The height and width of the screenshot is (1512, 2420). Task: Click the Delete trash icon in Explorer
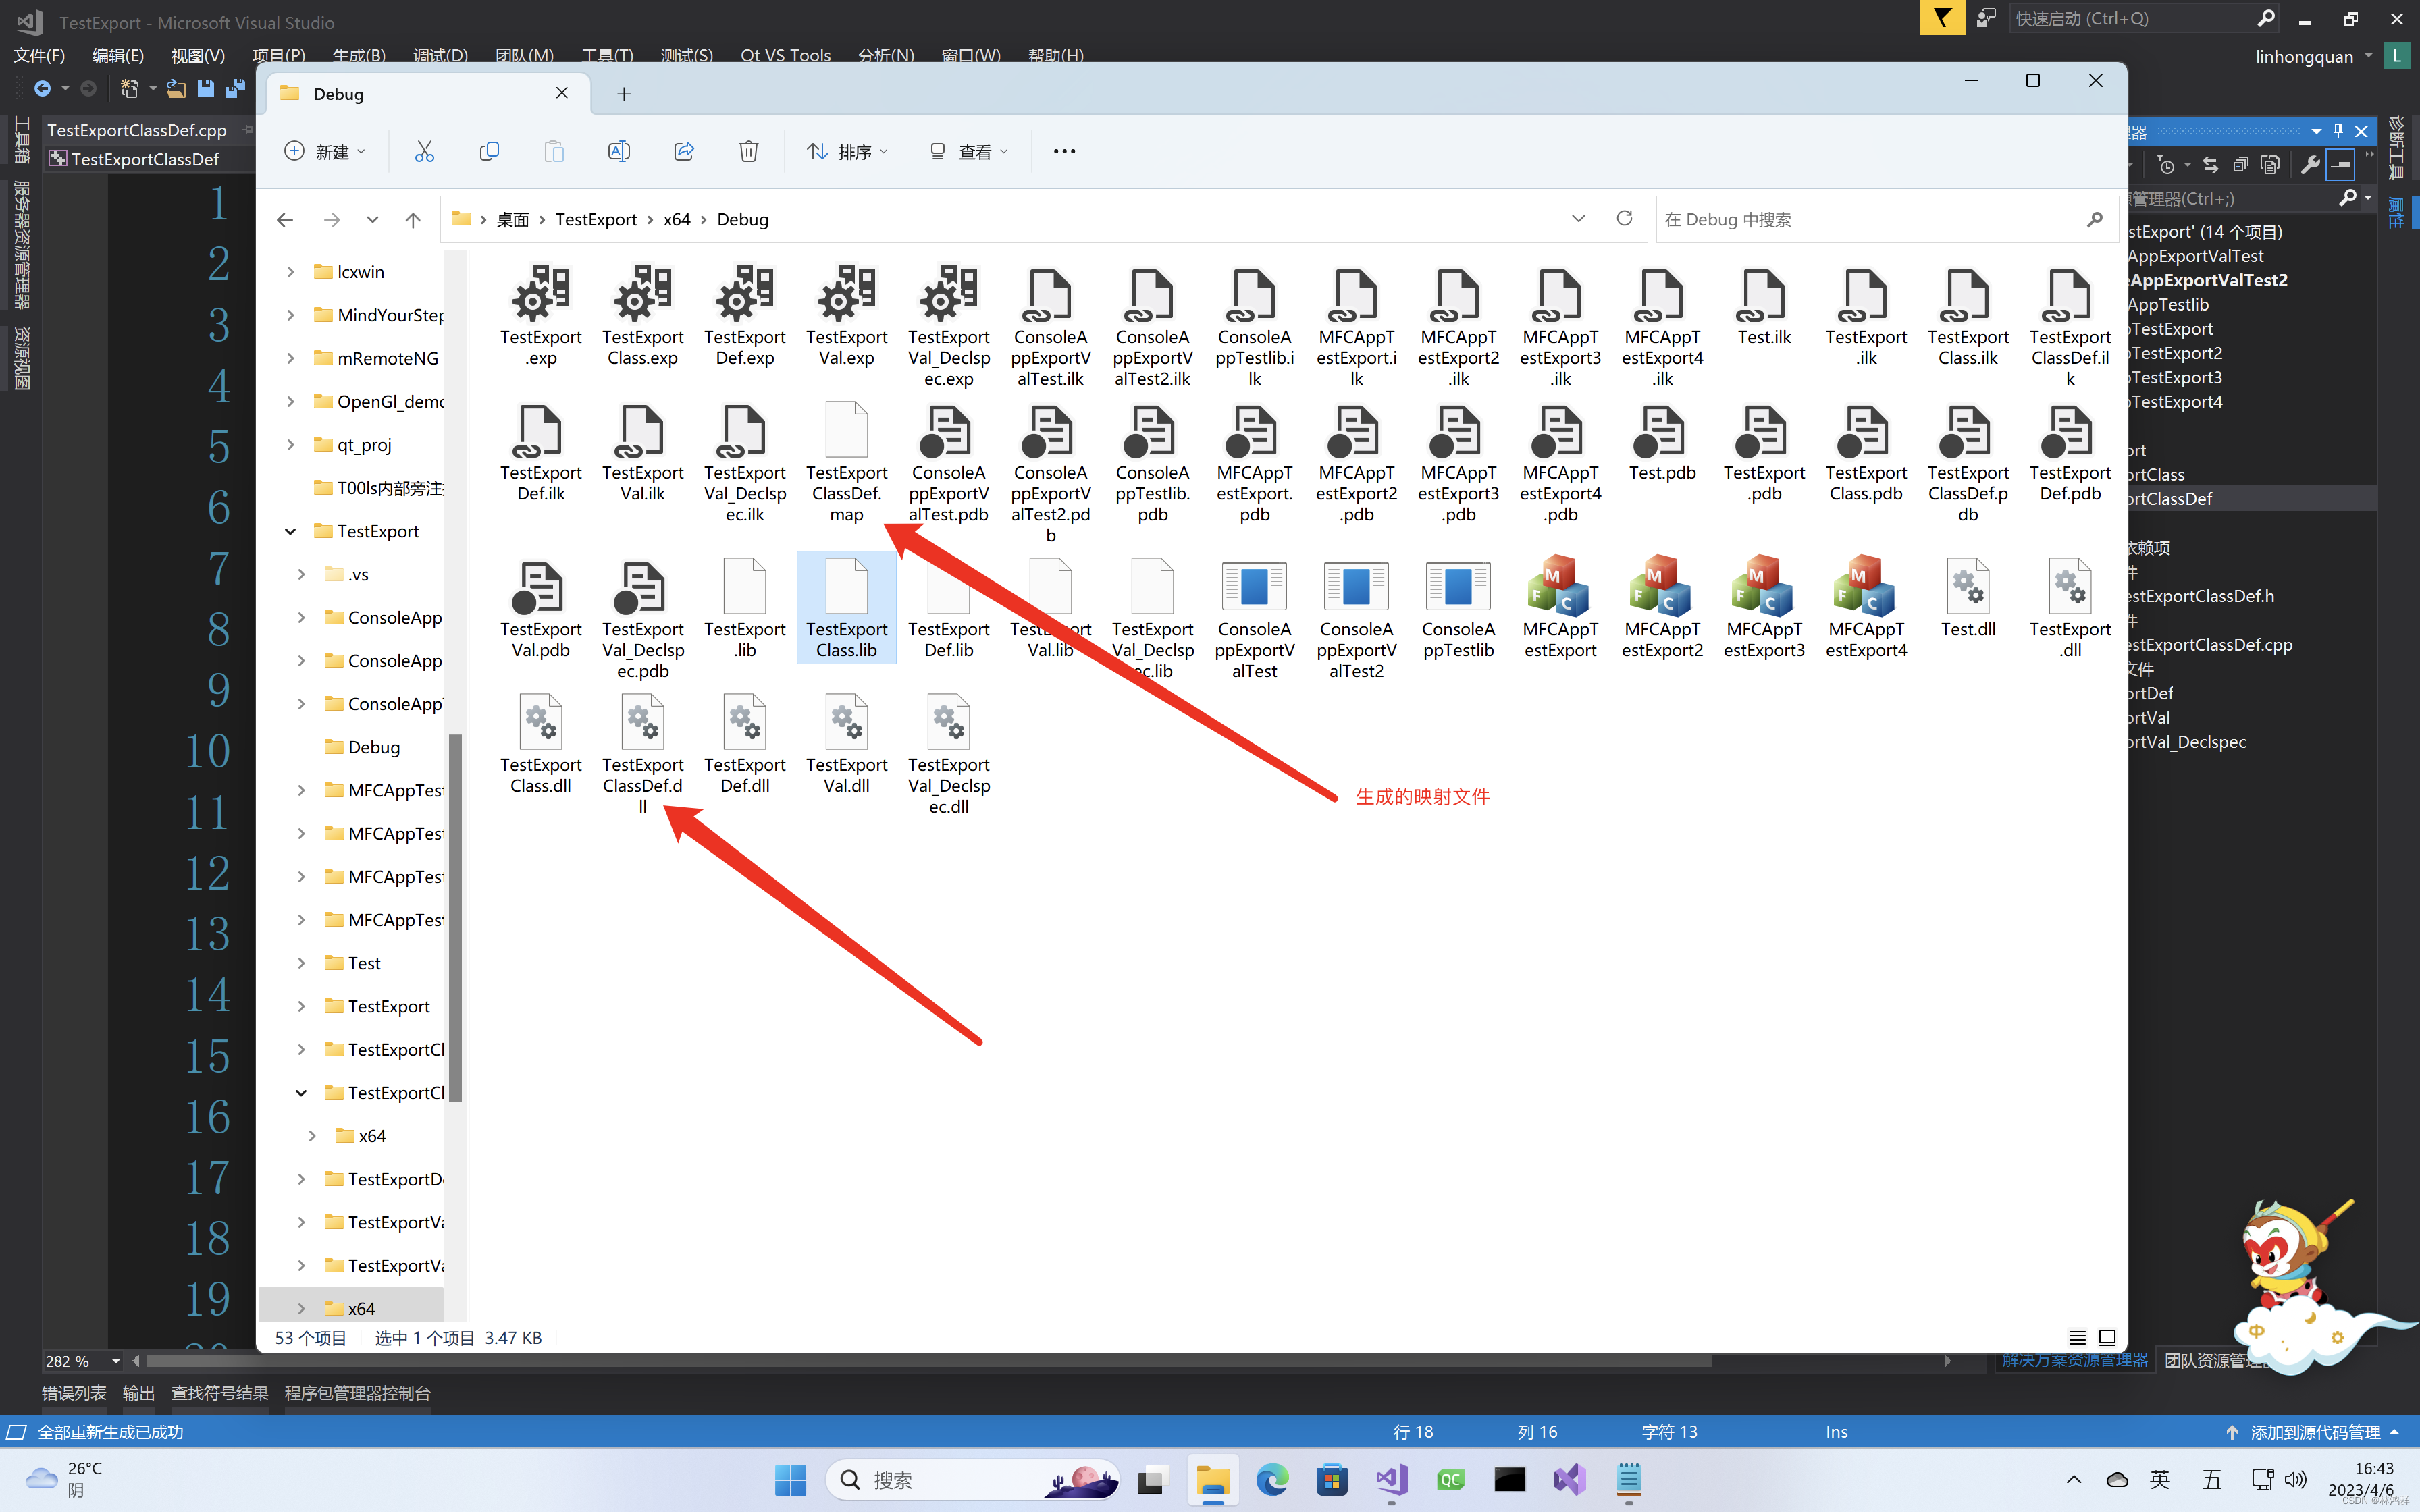pyautogui.click(x=748, y=151)
